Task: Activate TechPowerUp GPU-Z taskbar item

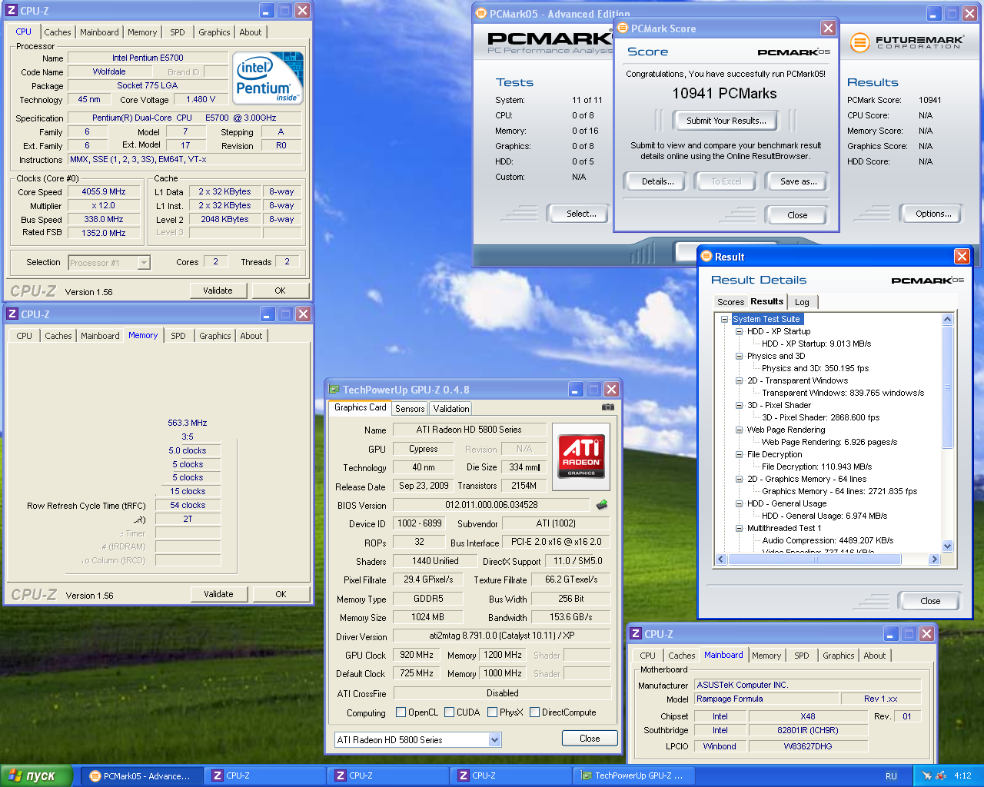Action: pyautogui.click(x=634, y=775)
